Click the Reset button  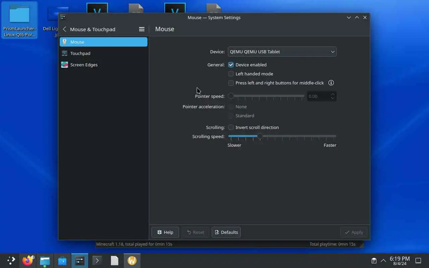195,232
